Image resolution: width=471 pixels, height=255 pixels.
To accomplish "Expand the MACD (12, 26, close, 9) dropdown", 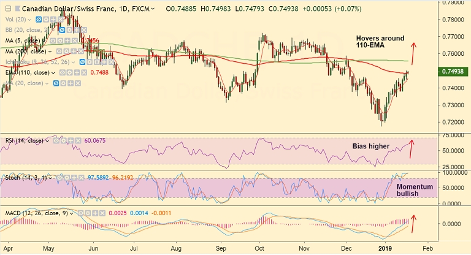I will click(x=71, y=213).
